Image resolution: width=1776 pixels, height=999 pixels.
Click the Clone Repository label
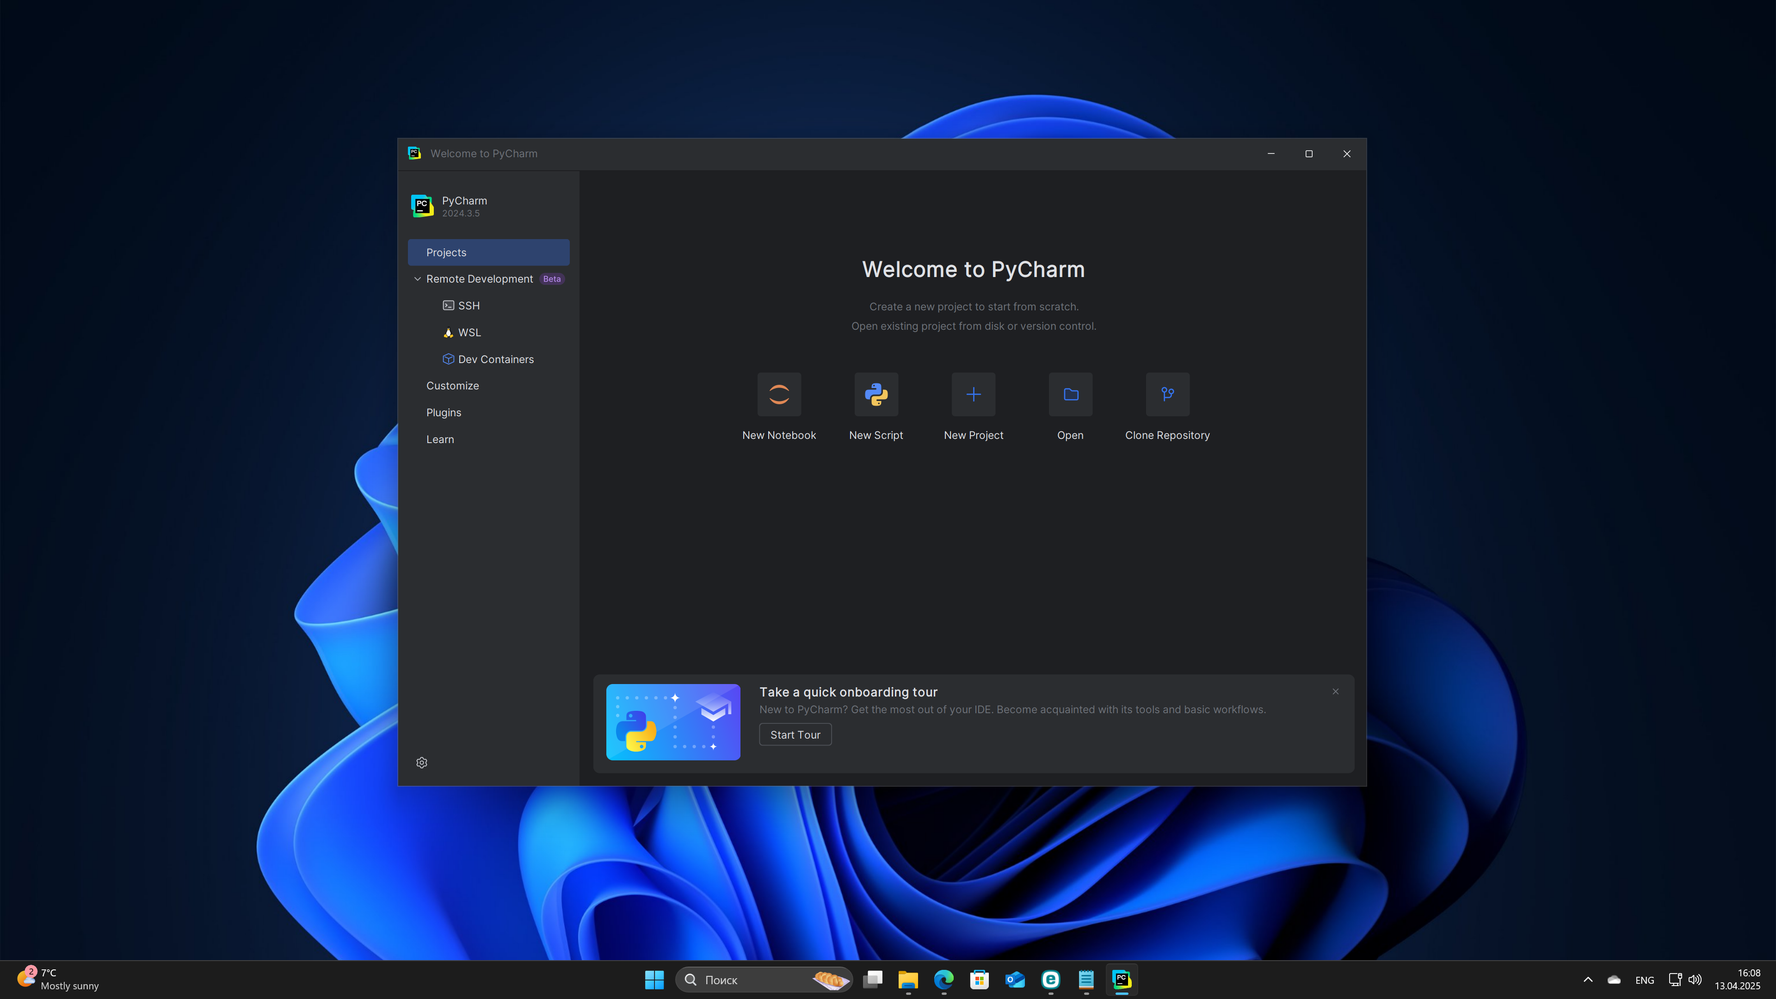tap(1167, 435)
